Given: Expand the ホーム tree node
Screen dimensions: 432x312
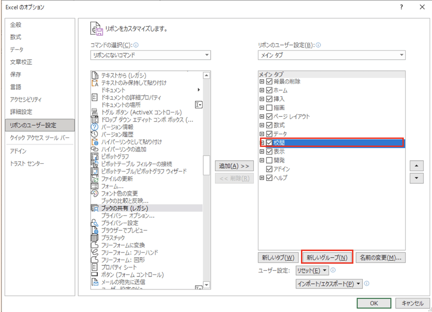Looking at the screenshot, I should point(262,90).
